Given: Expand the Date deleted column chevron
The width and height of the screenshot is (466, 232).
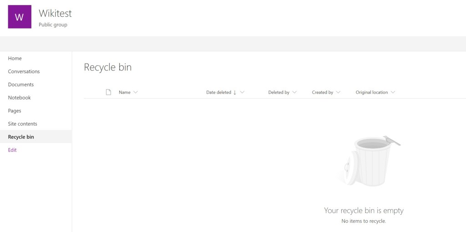Looking at the screenshot, I should point(242,93).
